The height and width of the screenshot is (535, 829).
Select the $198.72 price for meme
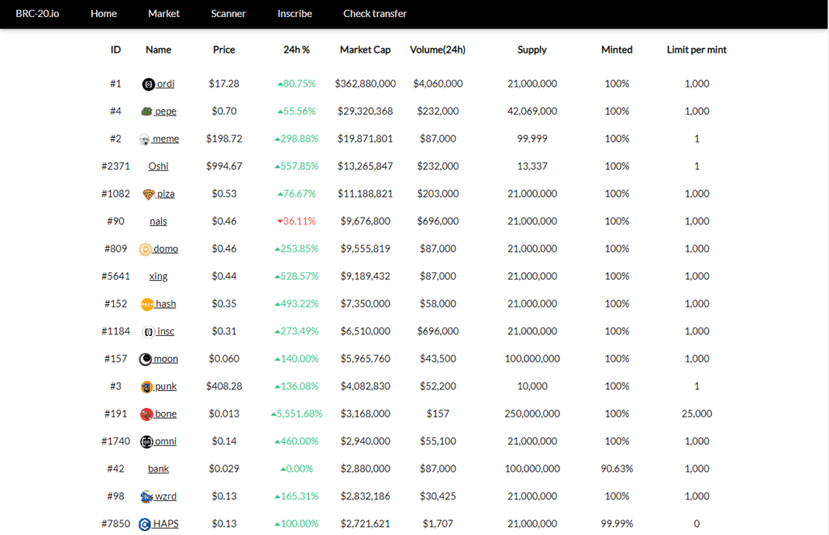[224, 138]
